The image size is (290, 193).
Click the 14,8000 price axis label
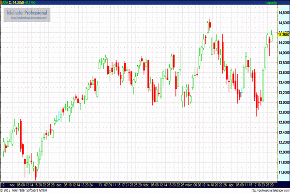tap(283, 12)
